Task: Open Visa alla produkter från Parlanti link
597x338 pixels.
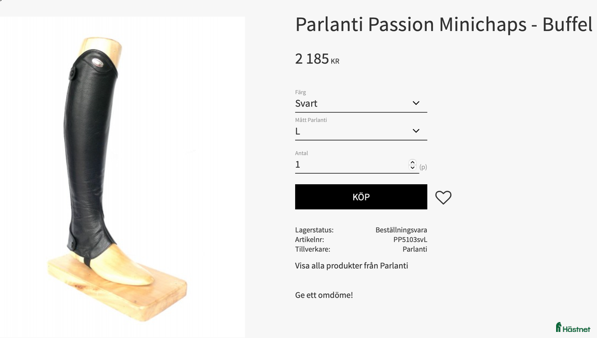Action: (x=352, y=265)
